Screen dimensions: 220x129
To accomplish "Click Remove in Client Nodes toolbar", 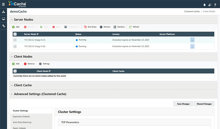I will [x=29, y=64].
